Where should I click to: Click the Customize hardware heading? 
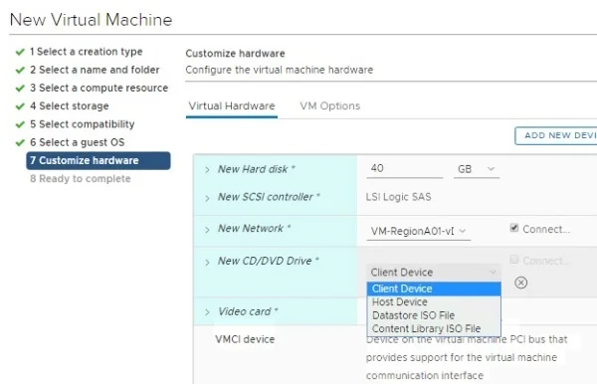click(x=235, y=54)
